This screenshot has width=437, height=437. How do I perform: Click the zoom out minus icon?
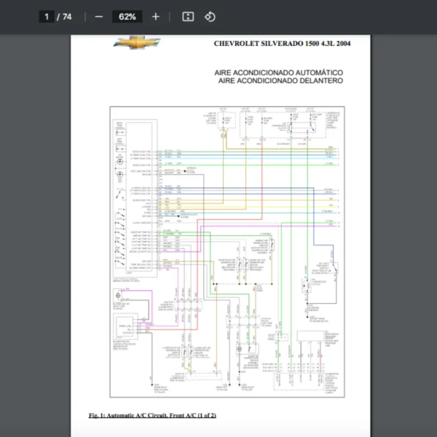point(99,17)
